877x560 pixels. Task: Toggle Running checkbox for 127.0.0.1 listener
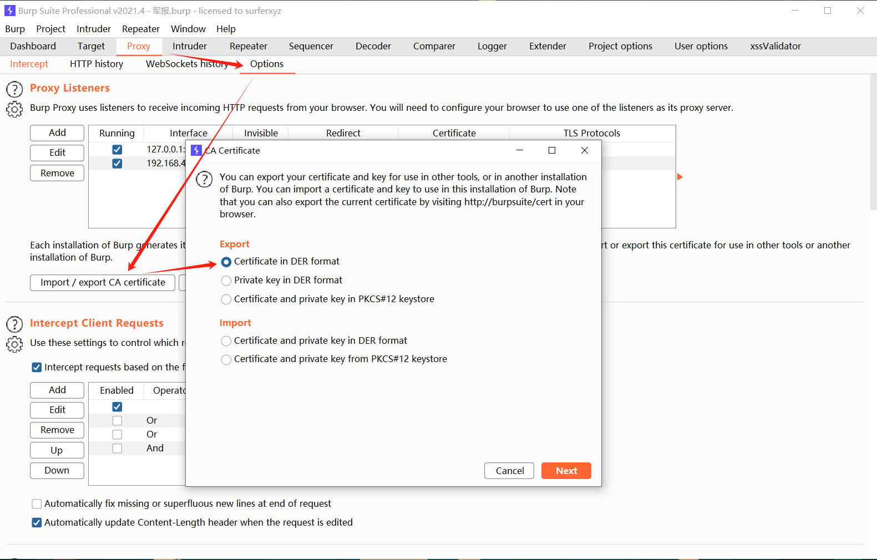117,150
